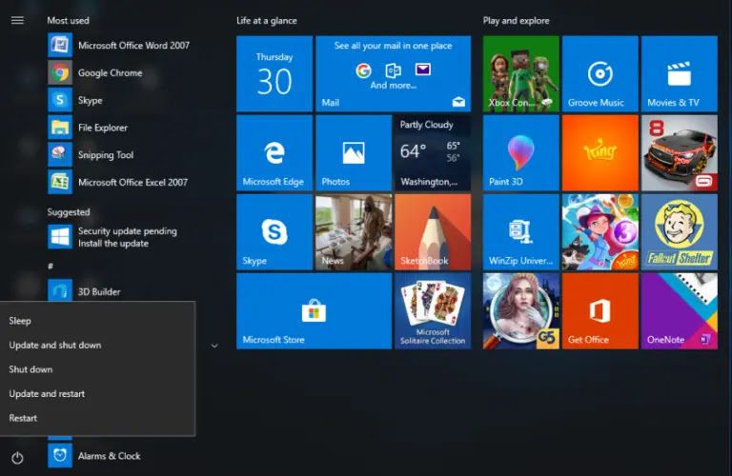Open 3D Builder app
Viewport: 732px width, 476px height.
click(85, 291)
